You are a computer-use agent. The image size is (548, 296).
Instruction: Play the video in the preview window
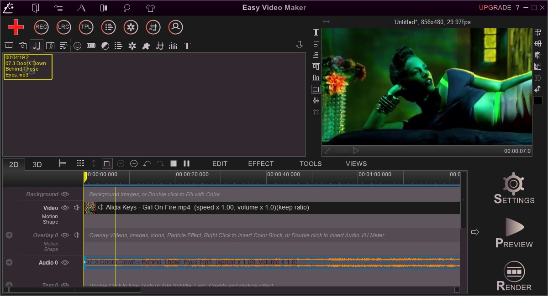coord(356,150)
